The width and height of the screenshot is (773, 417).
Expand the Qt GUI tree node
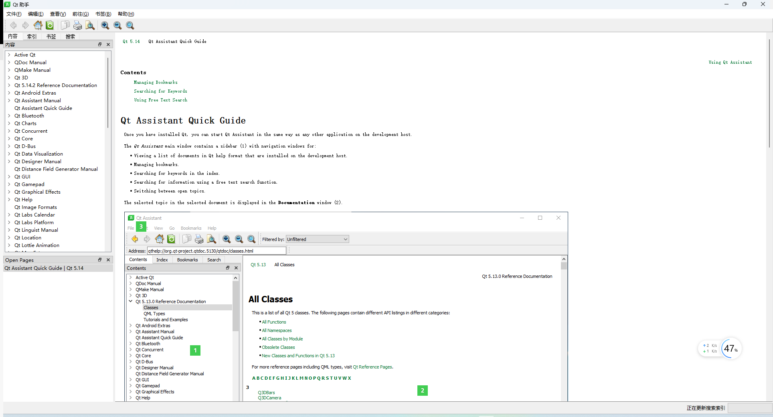9,177
